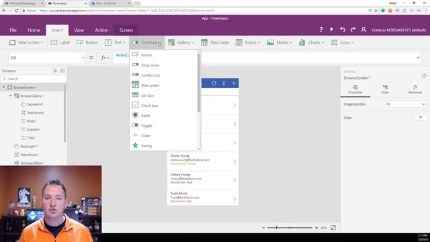Click the sort icon in app header

point(224,83)
